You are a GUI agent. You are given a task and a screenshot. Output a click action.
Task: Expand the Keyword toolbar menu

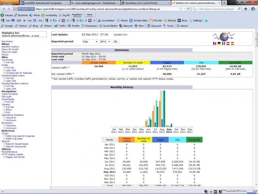pos(156,26)
